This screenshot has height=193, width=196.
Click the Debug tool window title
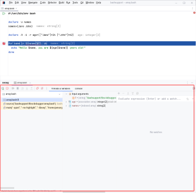[x=5, y=83]
